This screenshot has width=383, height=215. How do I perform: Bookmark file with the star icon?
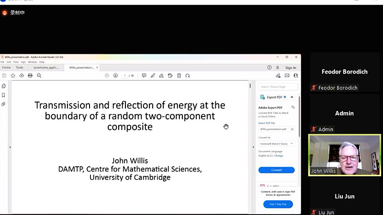(13, 75)
